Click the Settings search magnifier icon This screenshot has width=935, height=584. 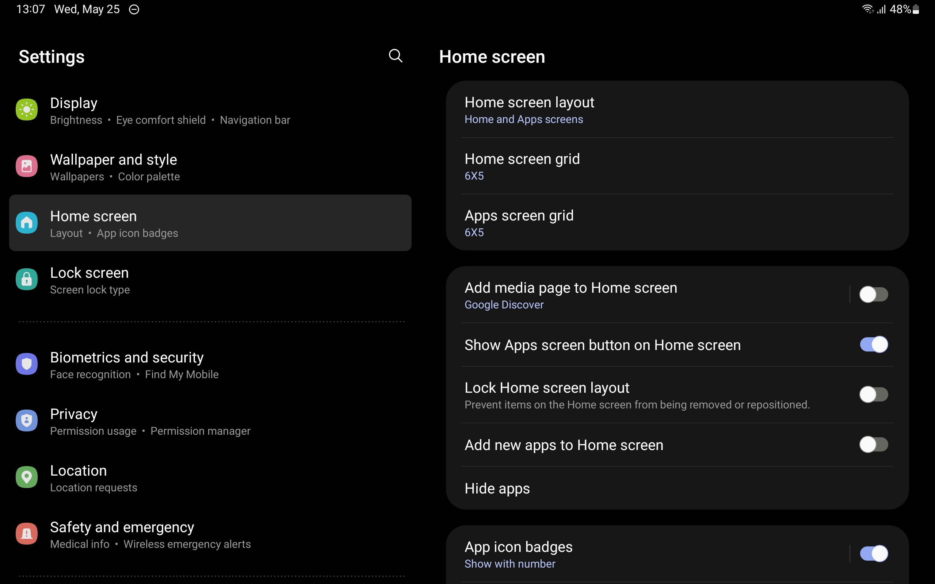pos(395,56)
